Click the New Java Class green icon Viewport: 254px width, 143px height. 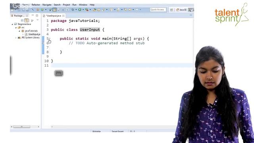pyautogui.click(x=42, y=10)
